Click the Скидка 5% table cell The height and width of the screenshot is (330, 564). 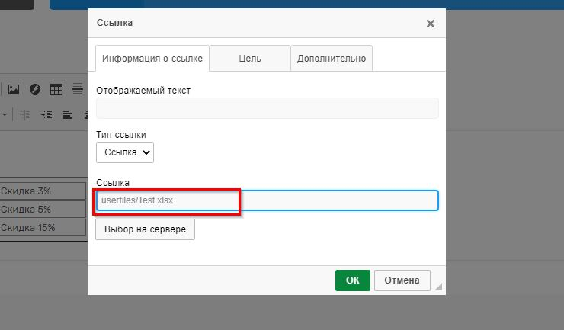coord(43,209)
